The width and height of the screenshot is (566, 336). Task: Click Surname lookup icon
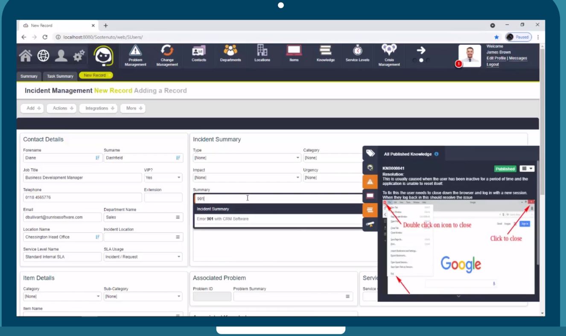coord(178,158)
